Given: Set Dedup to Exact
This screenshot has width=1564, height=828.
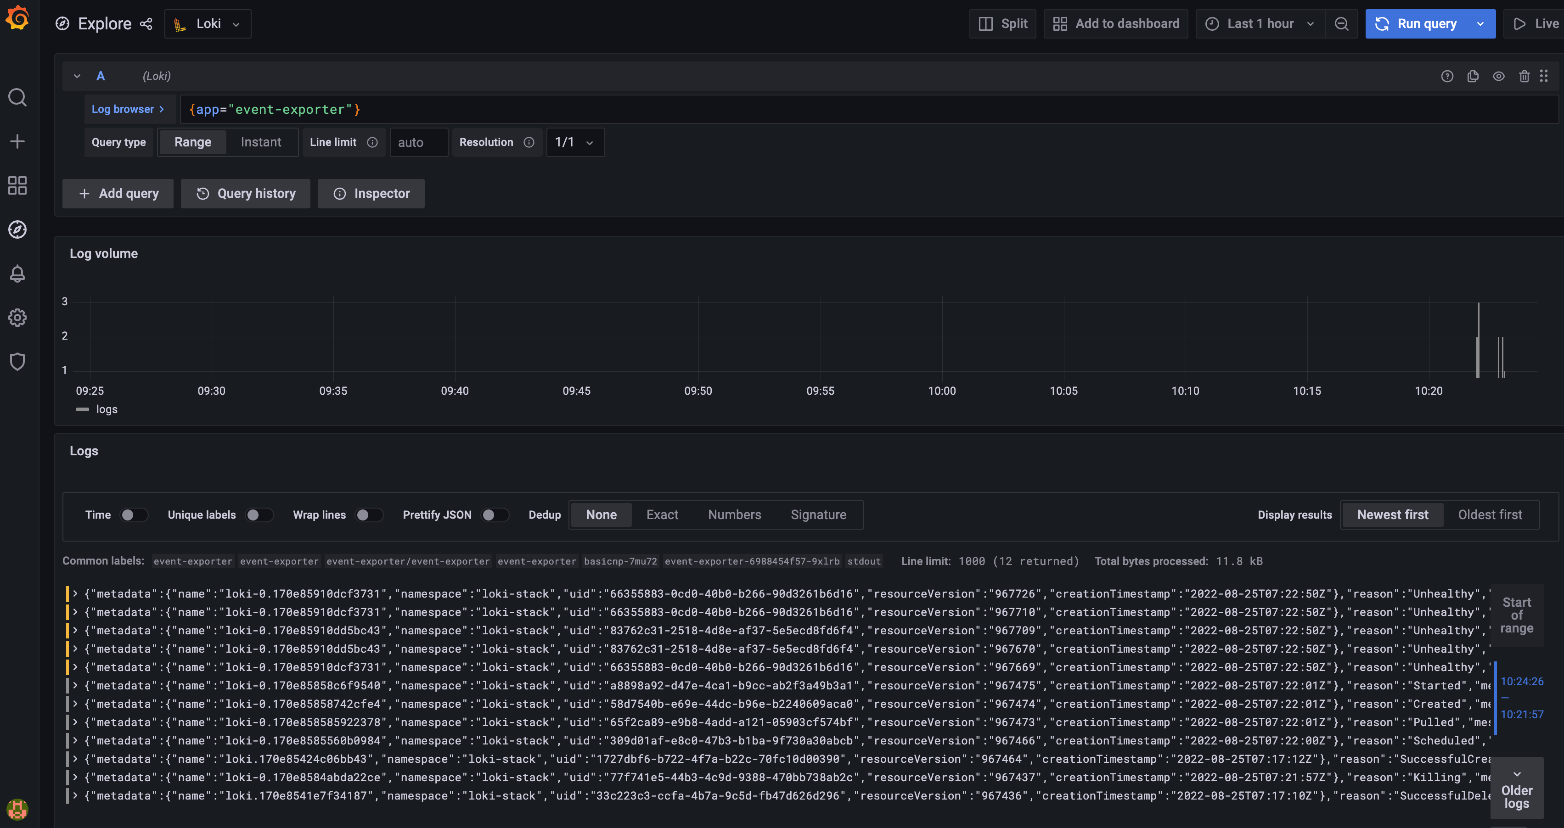Looking at the screenshot, I should coord(662,515).
